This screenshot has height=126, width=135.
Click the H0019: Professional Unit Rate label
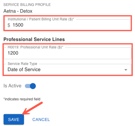36,47
